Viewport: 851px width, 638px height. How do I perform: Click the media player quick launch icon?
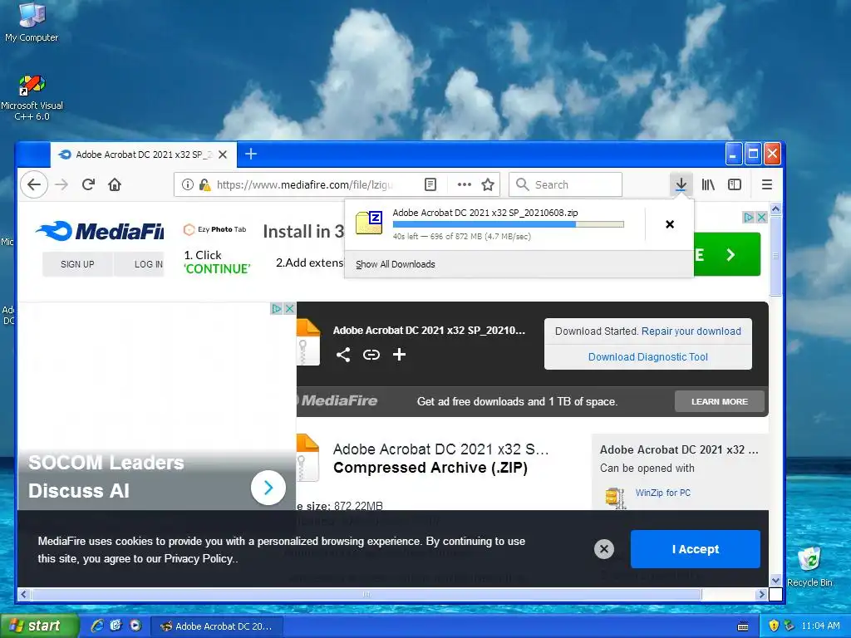135,626
